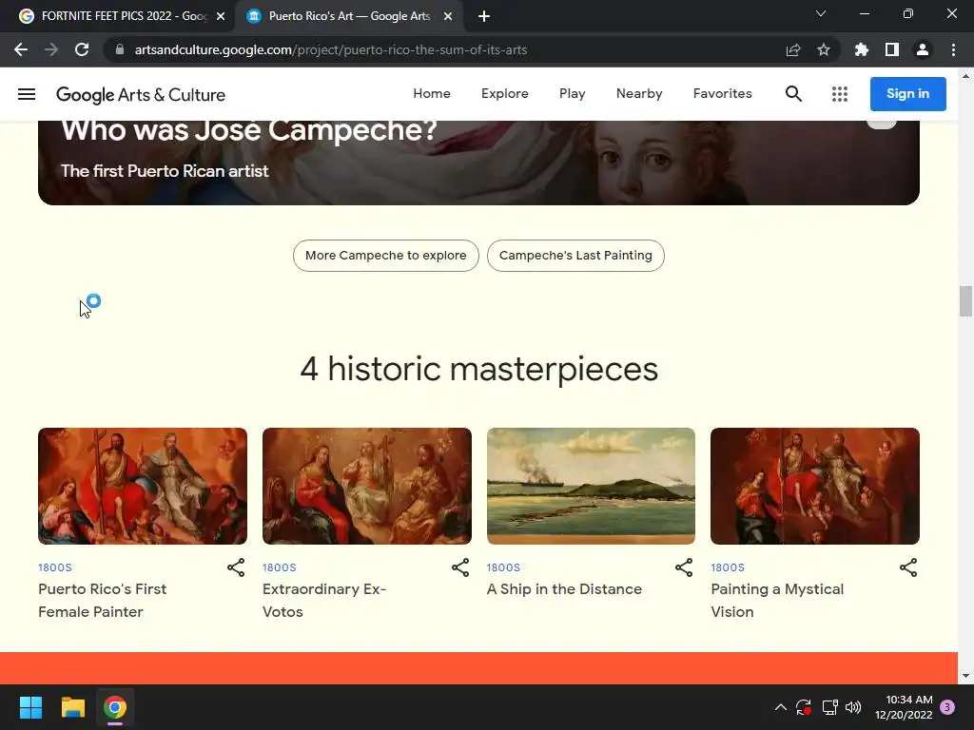Click More Campeche to explore chip
This screenshot has width=974, height=730.
point(386,256)
